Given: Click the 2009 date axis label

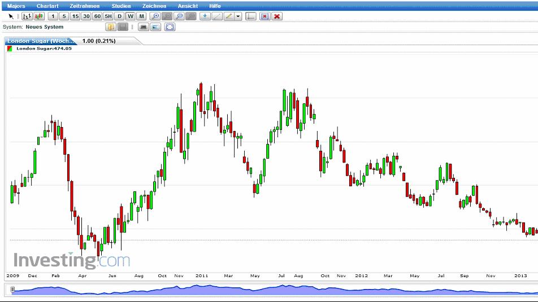Looking at the screenshot, I should click(x=13, y=275).
